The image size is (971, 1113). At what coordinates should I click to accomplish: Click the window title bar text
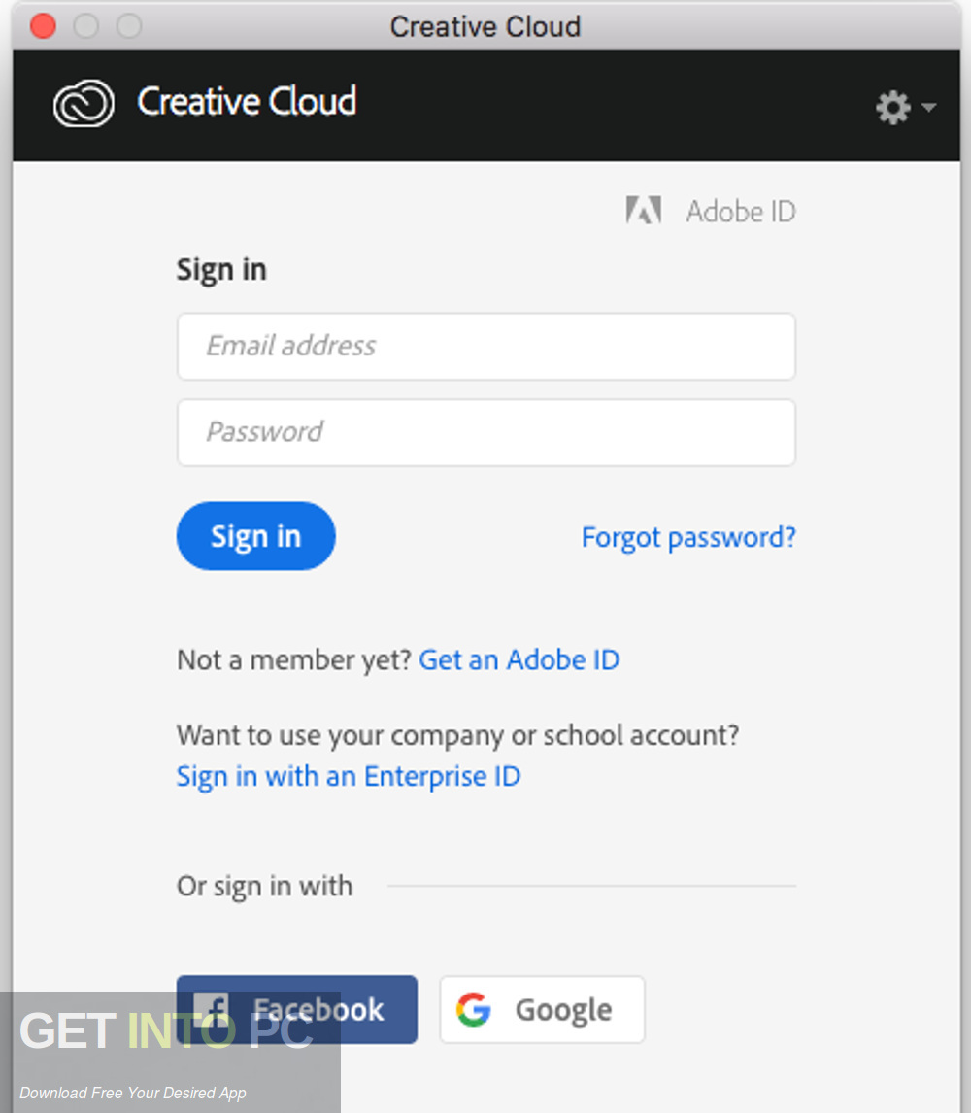point(485,26)
